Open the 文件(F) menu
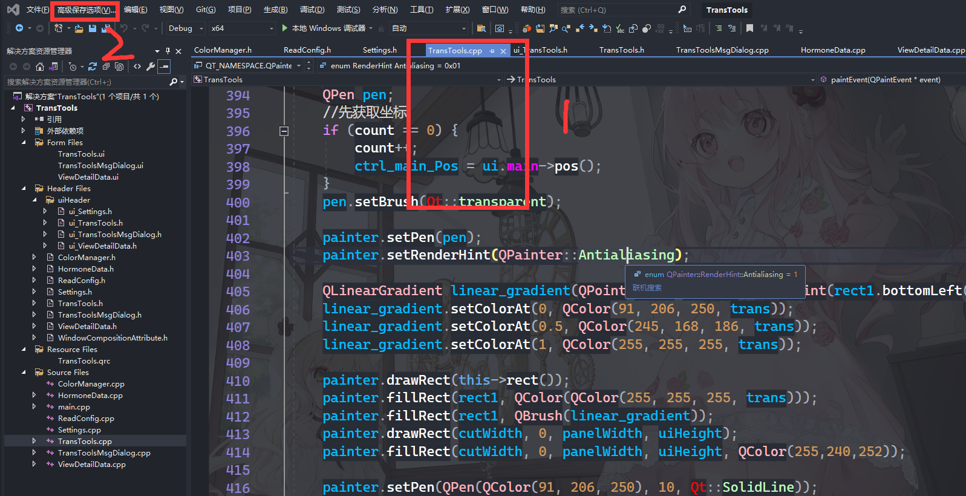This screenshot has width=966, height=496. (38, 10)
